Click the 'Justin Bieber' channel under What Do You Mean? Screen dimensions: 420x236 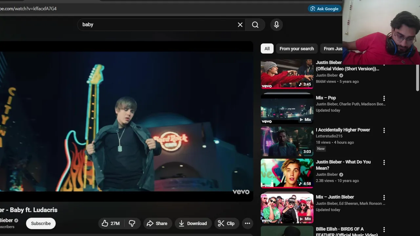point(327,174)
